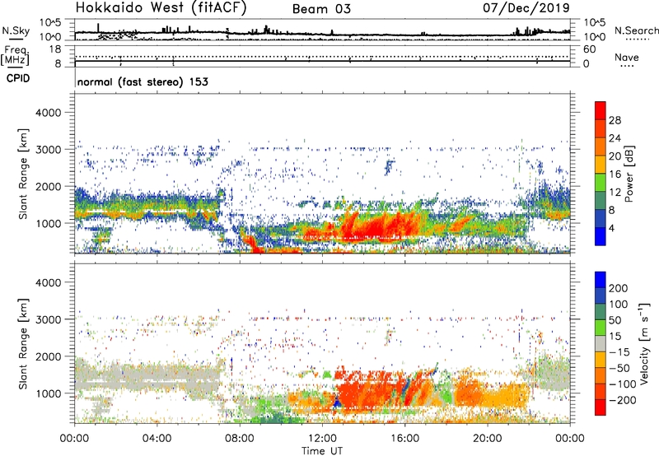659x456 pixels.
Task: Click the blue bottom segment of power colorbar
Action: 601,236
